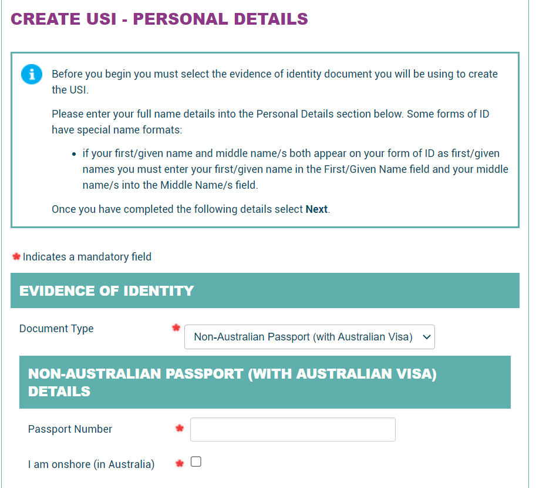Click the 'Indicates a mandatory field' text
This screenshot has width=536, height=488.
pos(87,257)
